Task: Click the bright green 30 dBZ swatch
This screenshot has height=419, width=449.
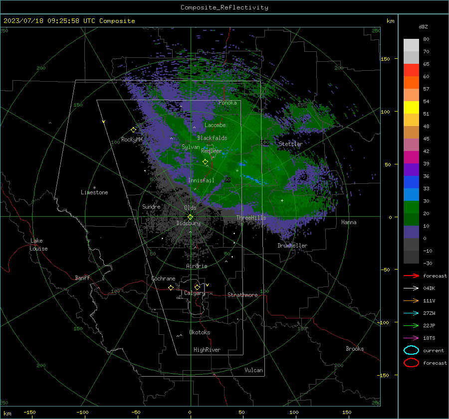Action: tap(411, 207)
